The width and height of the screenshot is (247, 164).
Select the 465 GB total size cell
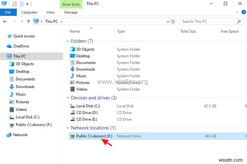[x=210, y=136]
